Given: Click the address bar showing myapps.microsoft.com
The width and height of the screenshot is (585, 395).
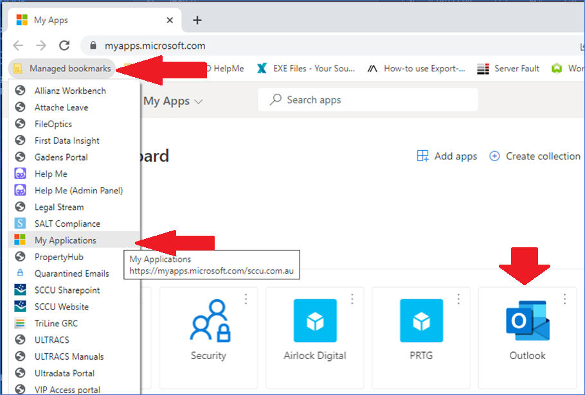Looking at the screenshot, I should tap(332, 46).
